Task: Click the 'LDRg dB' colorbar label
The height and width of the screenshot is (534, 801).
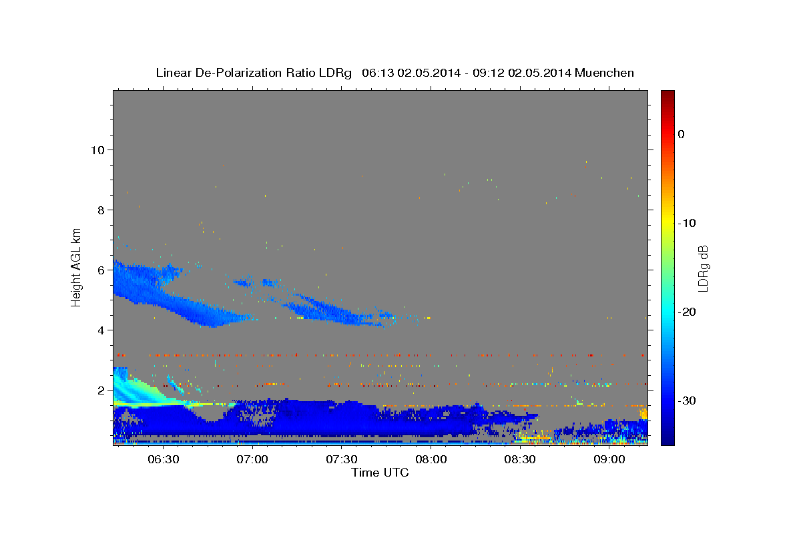Action: point(702,268)
